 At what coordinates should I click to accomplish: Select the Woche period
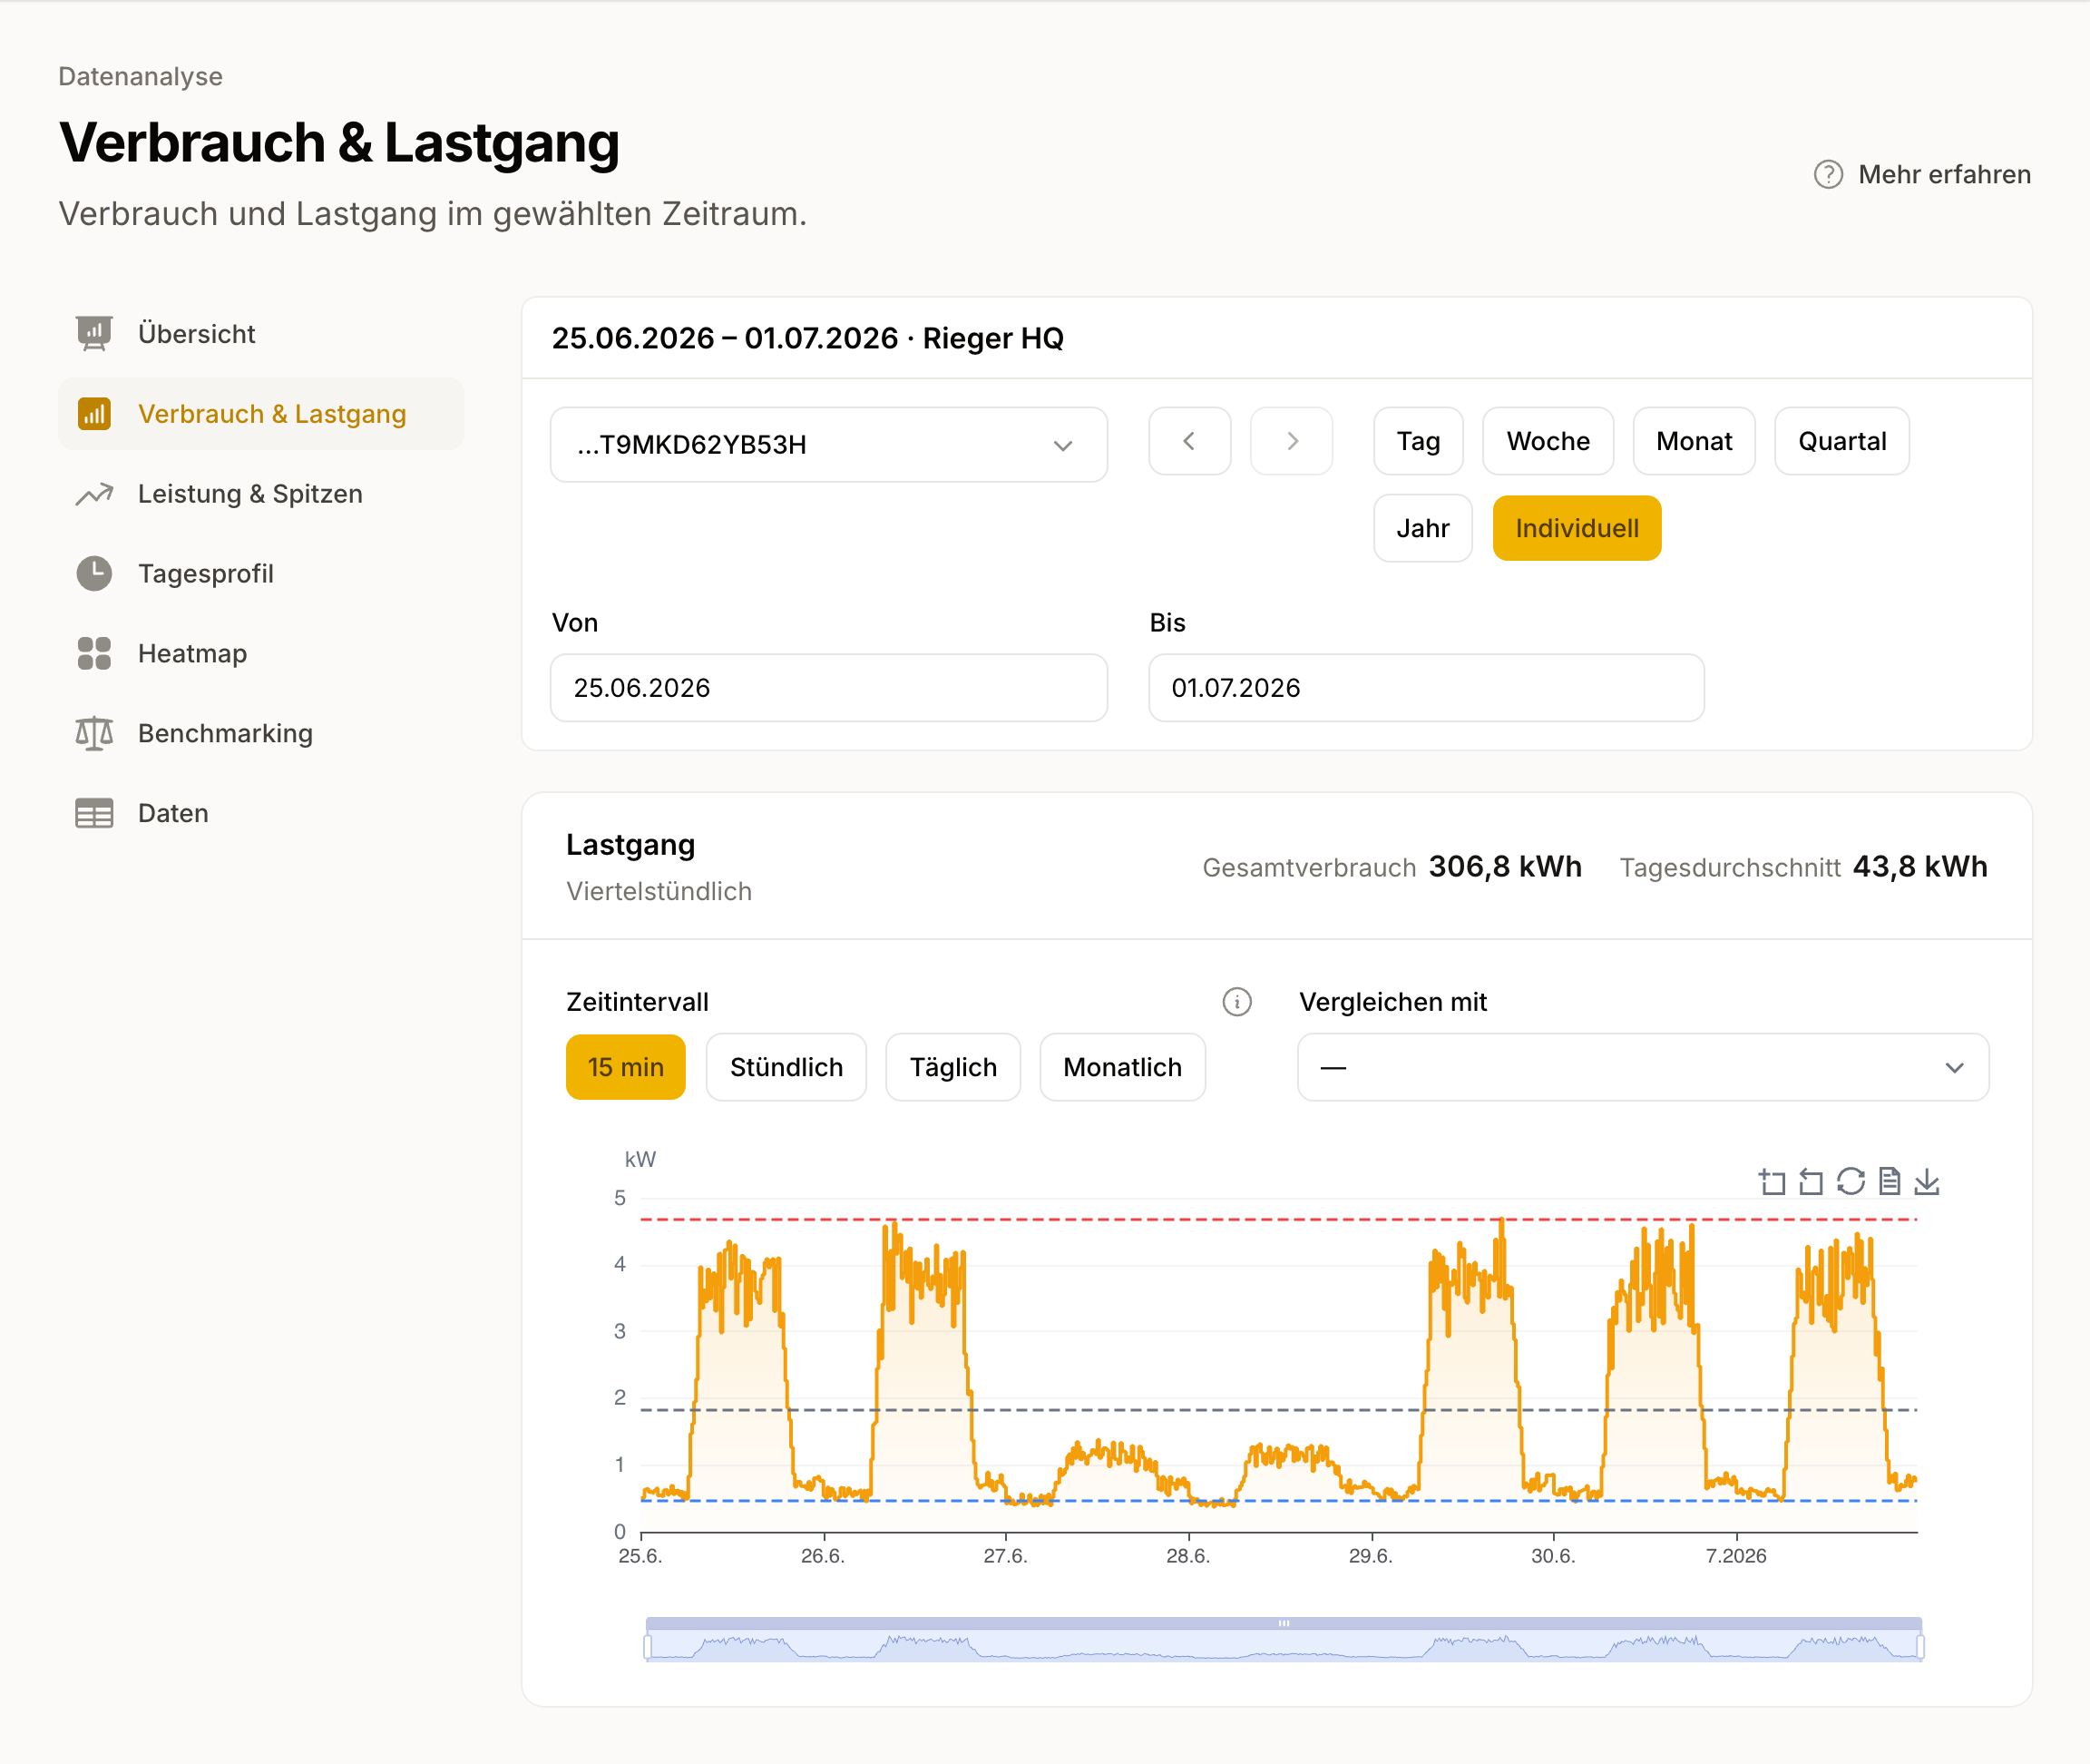pos(1548,441)
